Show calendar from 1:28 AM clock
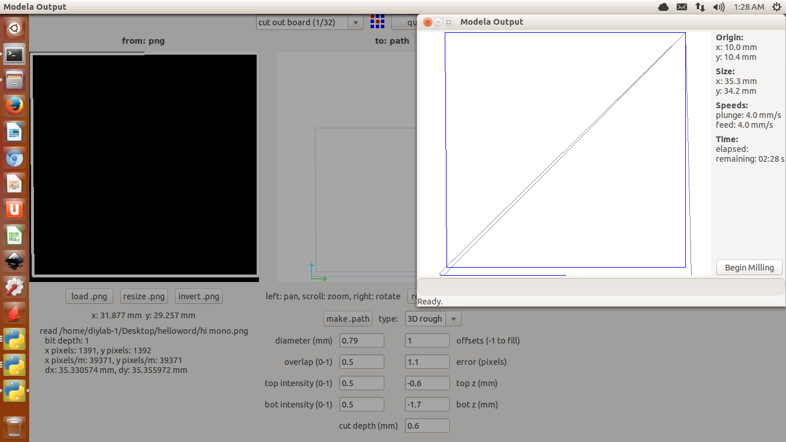Screen dimensions: 786x442 pos(749,7)
